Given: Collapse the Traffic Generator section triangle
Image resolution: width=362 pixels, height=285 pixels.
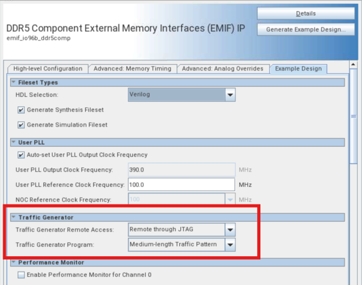Looking at the screenshot, I should (14, 217).
